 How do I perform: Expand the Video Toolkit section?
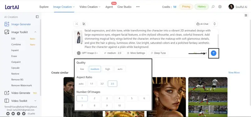pos(35,101)
